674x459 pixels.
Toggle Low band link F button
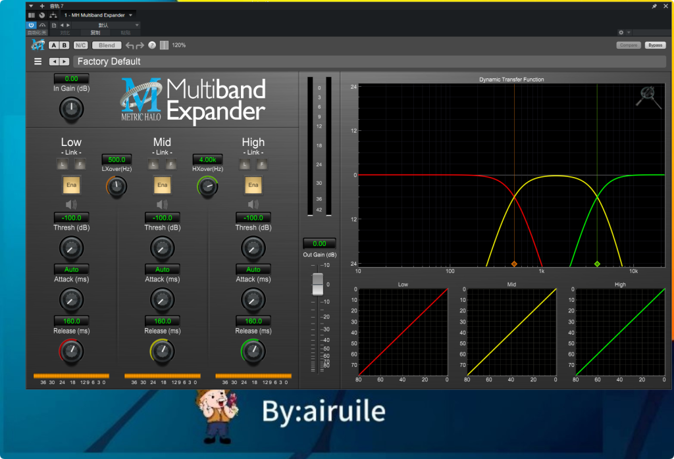point(80,164)
